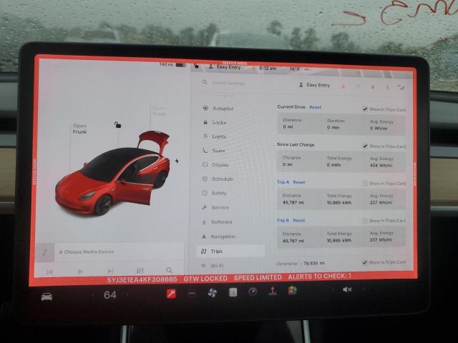Click the search magnifier in settings
The height and width of the screenshot is (343, 458).
click(x=205, y=83)
